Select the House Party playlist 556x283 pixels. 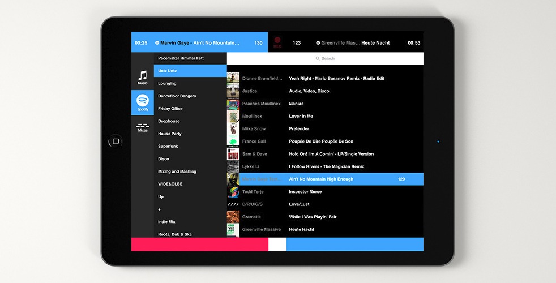190,134
